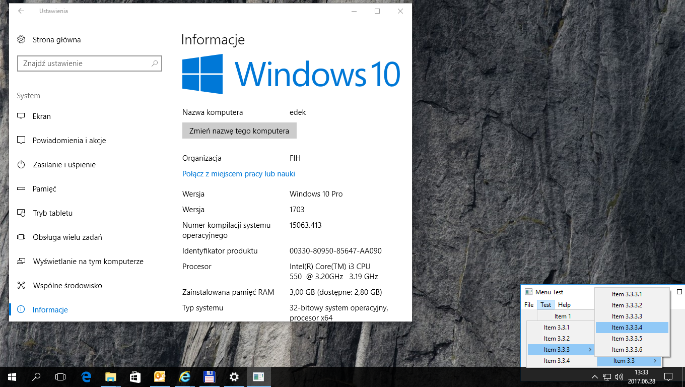
Task: Choose Item 3.3.3.3
Action: (x=632, y=316)
